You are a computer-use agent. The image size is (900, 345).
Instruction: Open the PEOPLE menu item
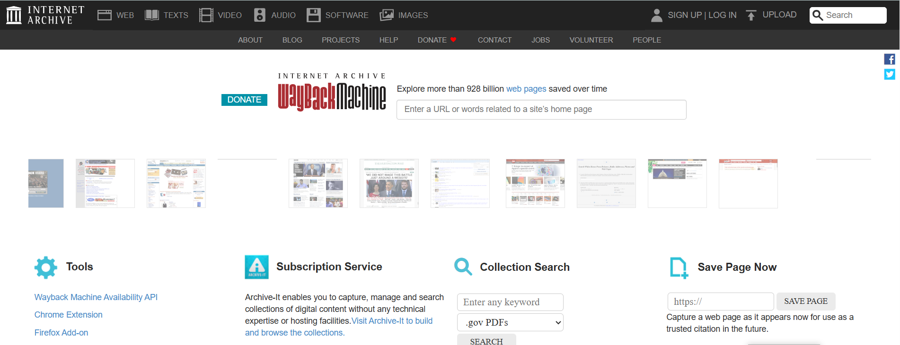click(x=647, y=40)
